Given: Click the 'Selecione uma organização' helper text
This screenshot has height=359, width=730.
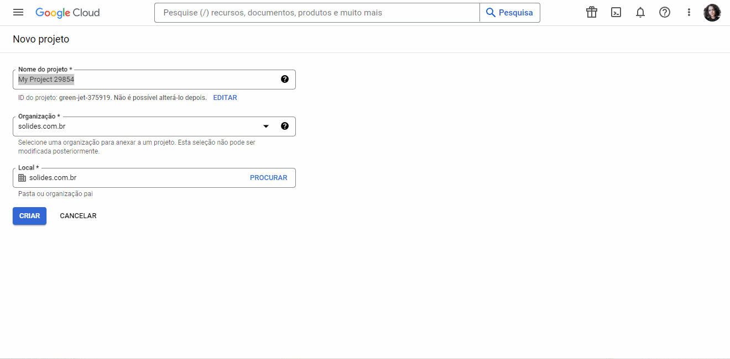Looking at the screenshot, I should tap(137, 147).
